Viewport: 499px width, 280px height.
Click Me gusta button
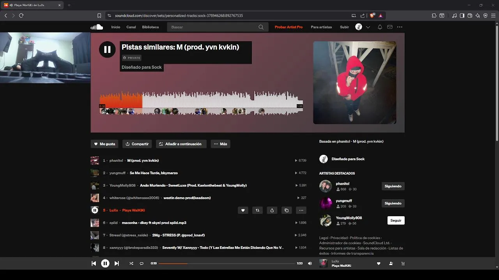click(x=104, y=144)
